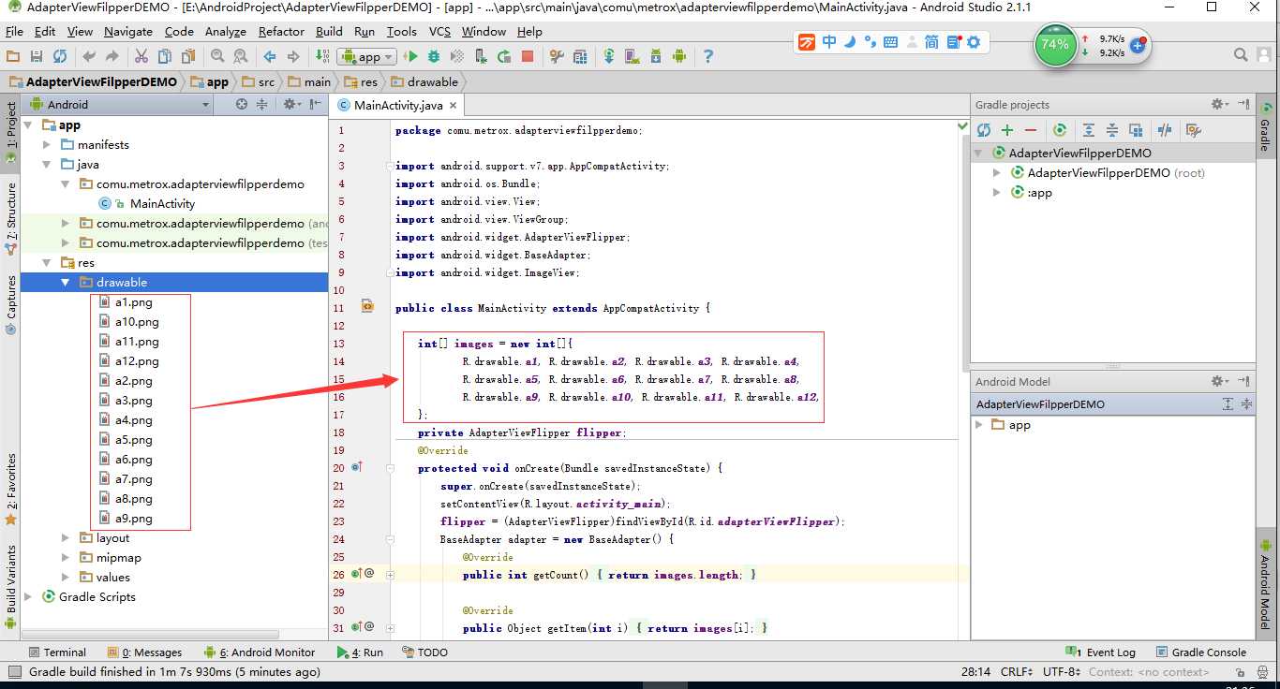Toggle offline mode in Gradle toolbar

click(1165, 130)
